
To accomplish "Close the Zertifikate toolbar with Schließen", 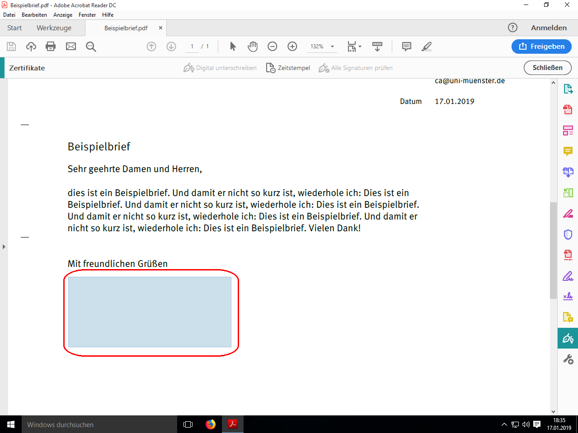I will [547, 68].
